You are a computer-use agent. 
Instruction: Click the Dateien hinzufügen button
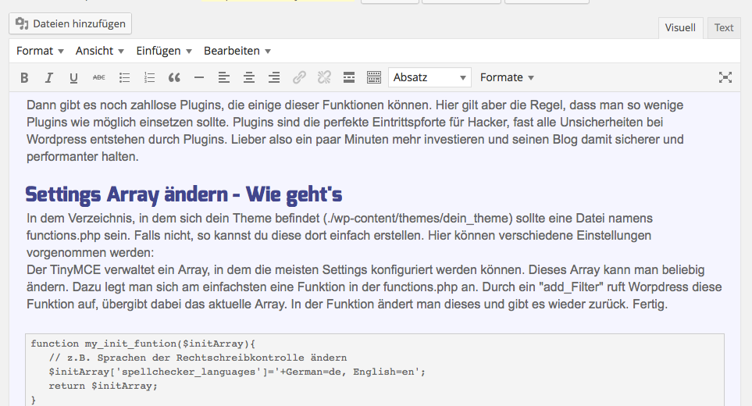click(70, 23)
